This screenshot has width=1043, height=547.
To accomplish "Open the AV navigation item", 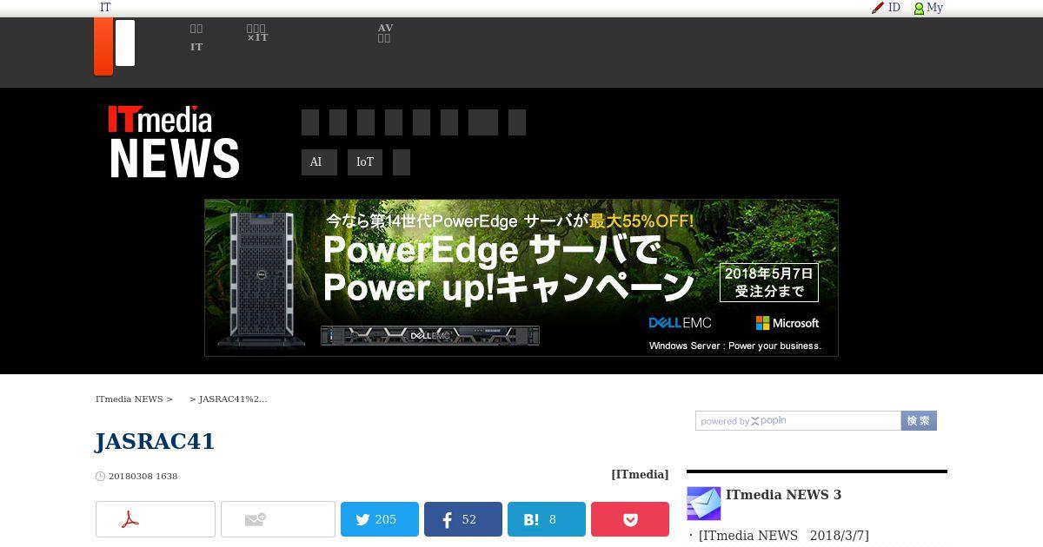I will point(385,33).
